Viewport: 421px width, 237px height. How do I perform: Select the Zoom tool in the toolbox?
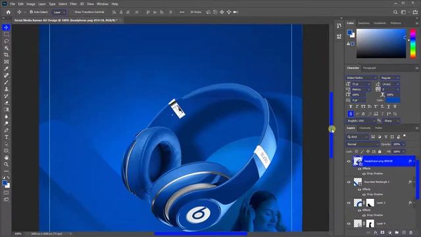6,164
